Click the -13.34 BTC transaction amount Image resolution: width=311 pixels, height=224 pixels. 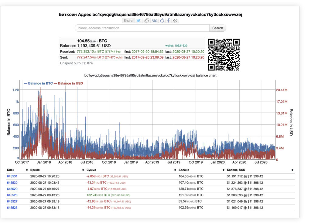pos(96,183)
